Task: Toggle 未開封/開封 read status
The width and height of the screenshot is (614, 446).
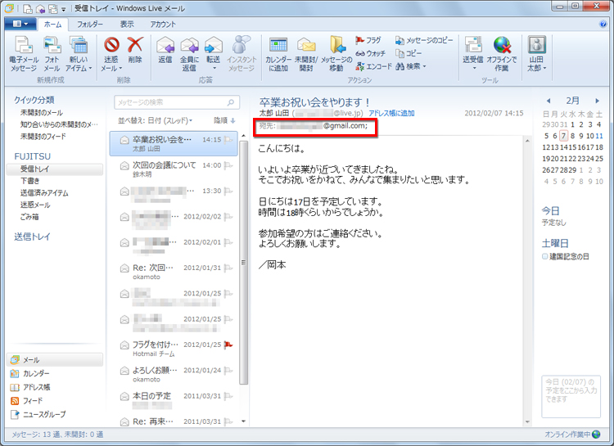Action: (306, 54)
